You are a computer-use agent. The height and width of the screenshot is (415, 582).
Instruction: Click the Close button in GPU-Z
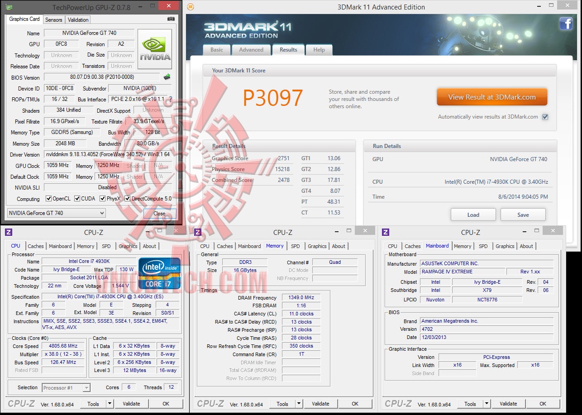159,214
